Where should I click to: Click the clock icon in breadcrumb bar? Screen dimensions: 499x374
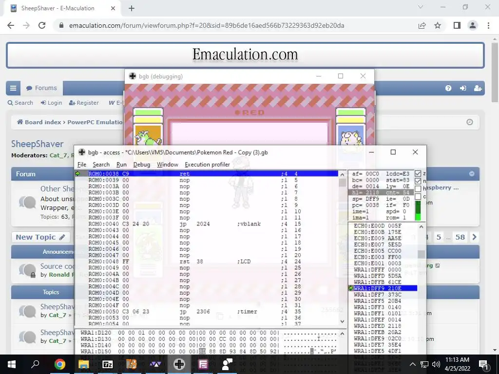point(469,122)
